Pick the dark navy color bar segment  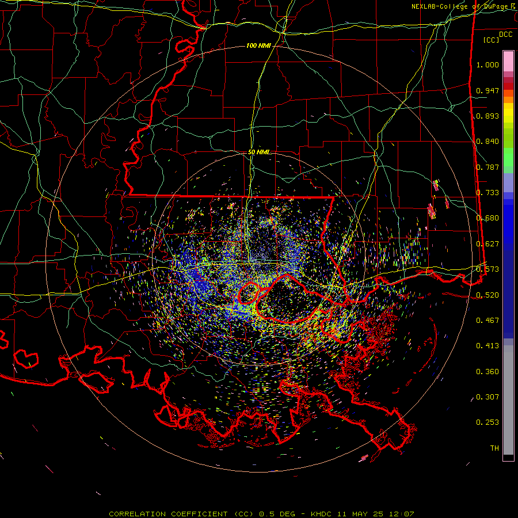click(x=508, y=294)
